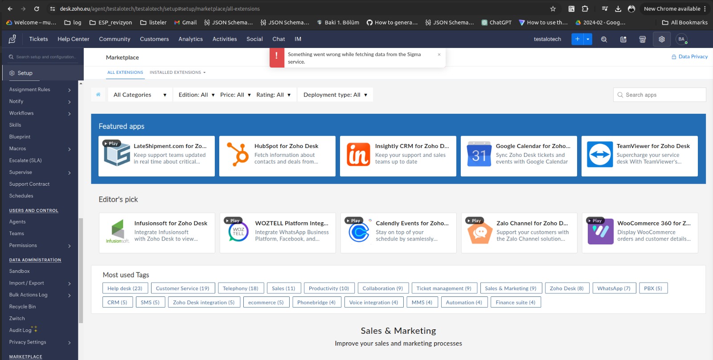713x360 pixels.
Task: Select the Telephony (18) tag
Action: click(x=241, y=288)
